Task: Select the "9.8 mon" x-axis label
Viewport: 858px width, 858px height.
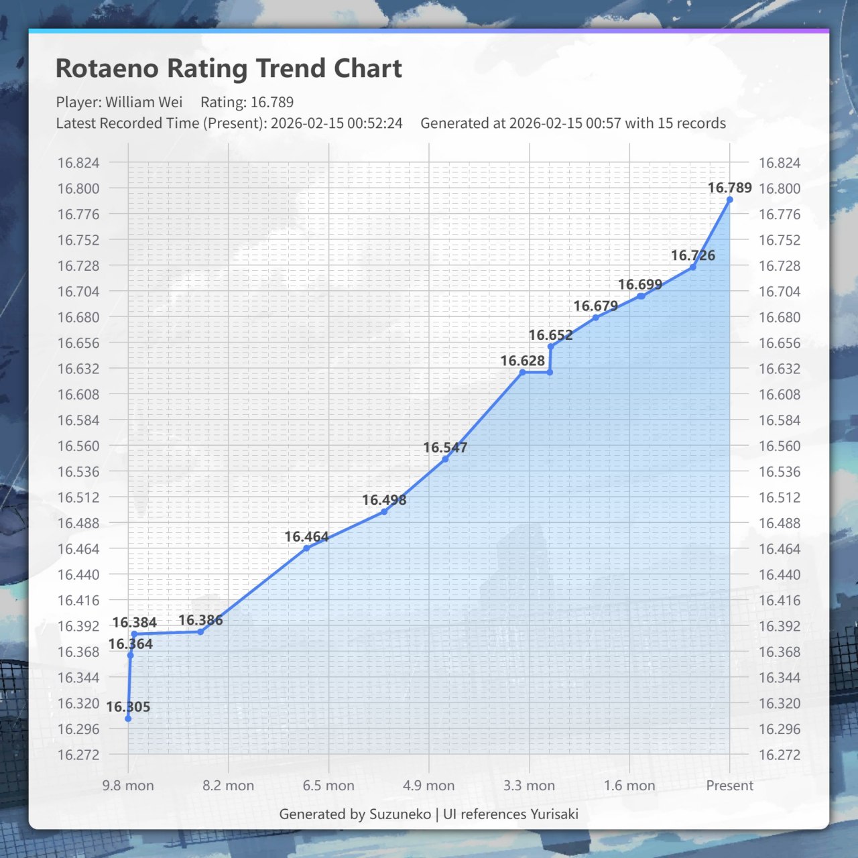Action: [128, 786]
